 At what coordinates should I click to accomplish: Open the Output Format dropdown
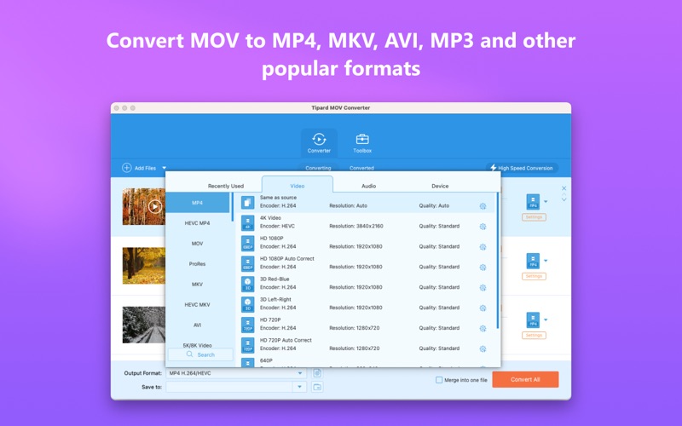tap(236, 373)
